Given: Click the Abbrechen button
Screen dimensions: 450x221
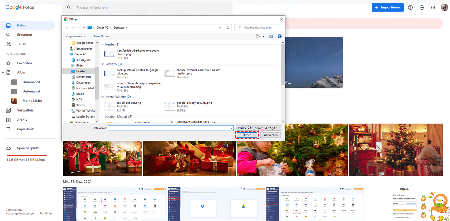Looking at the screenshot, I should coord(271,135).
